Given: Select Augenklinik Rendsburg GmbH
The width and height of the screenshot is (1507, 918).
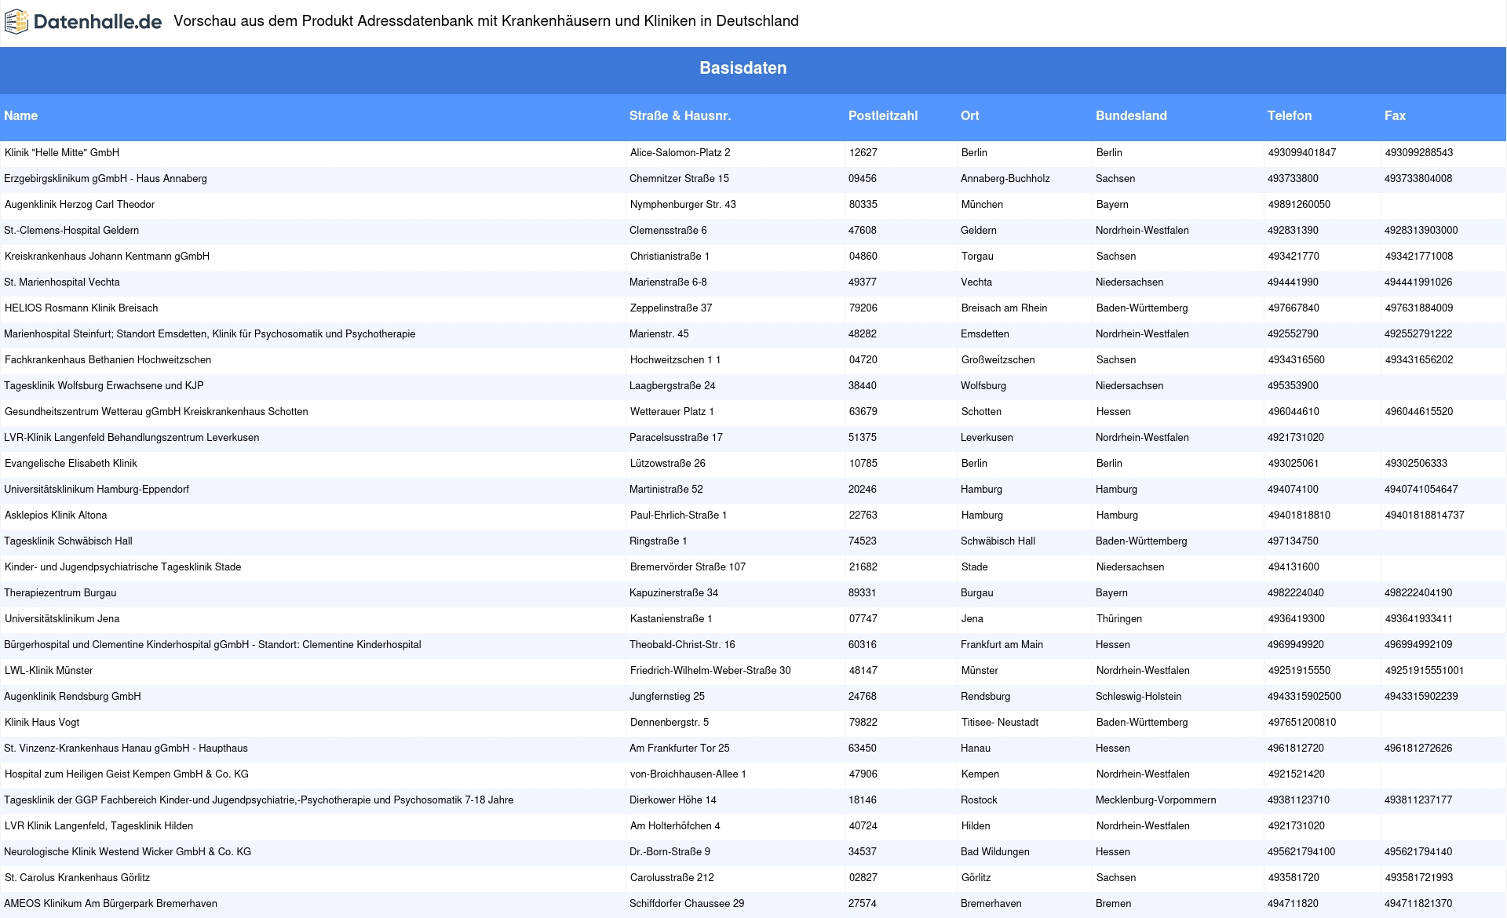Looking at the screenshot, I should (x=72, y=697).
